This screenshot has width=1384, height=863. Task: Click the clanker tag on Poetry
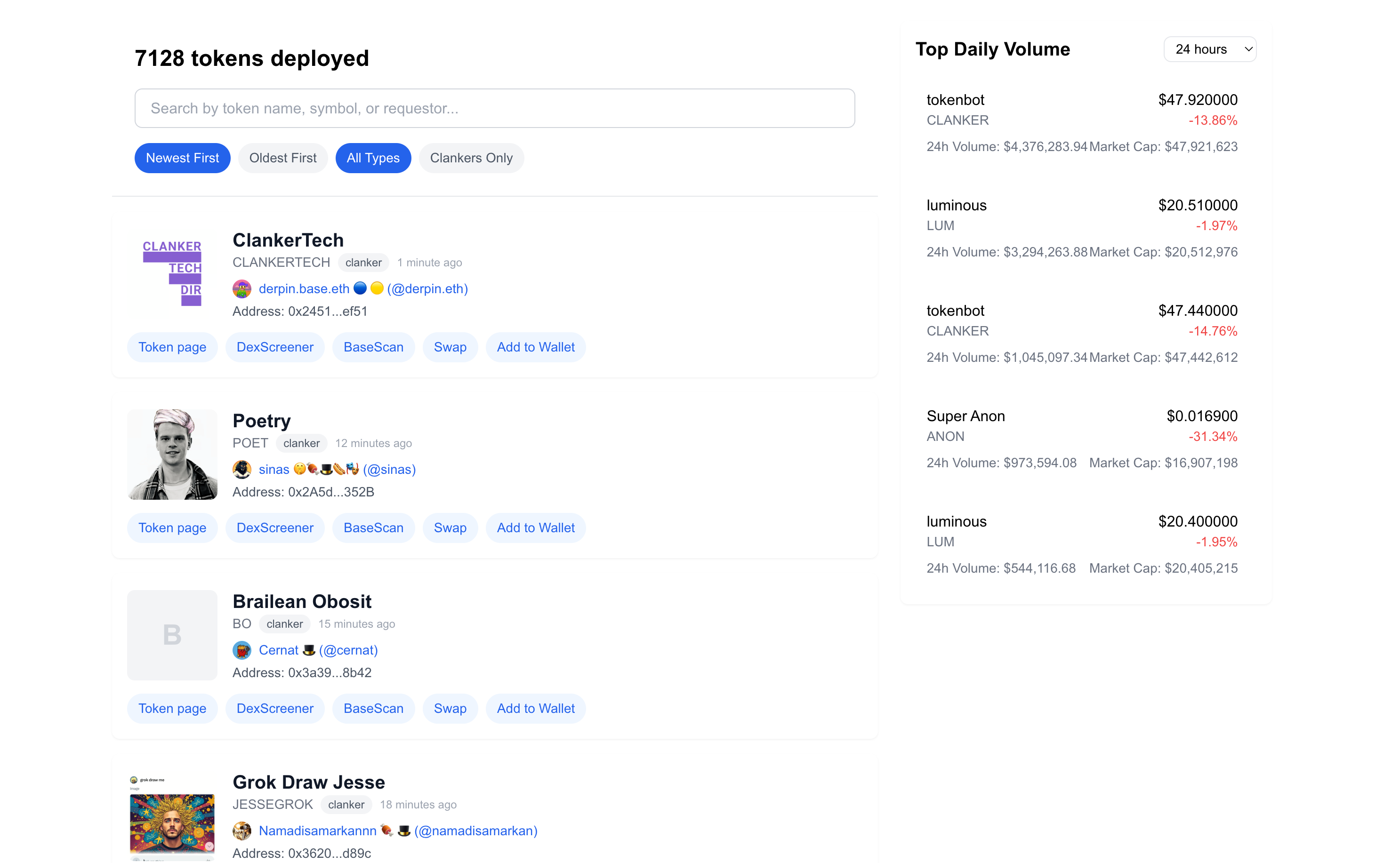point(301,443)
